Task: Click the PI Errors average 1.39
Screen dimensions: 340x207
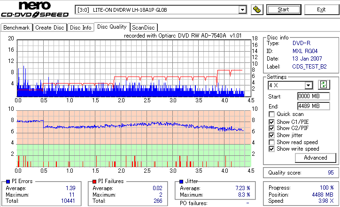Action: click(70, 188)
